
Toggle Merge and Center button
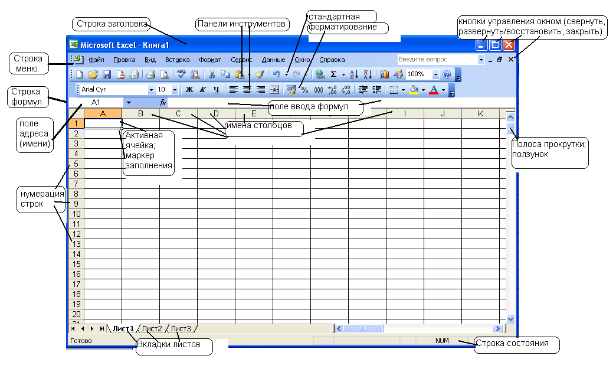(274, 90)
